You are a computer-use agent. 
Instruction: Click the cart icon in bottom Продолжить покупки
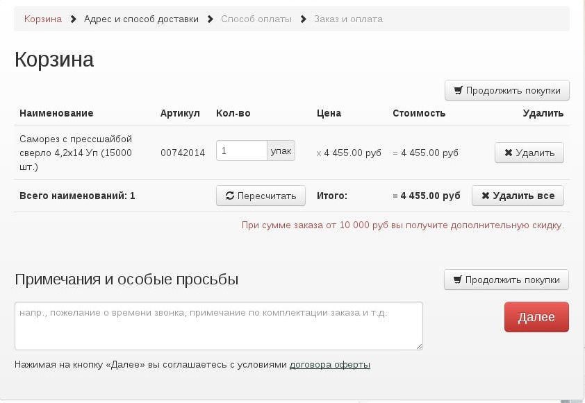pyautogui.click(x=457, y=280)
